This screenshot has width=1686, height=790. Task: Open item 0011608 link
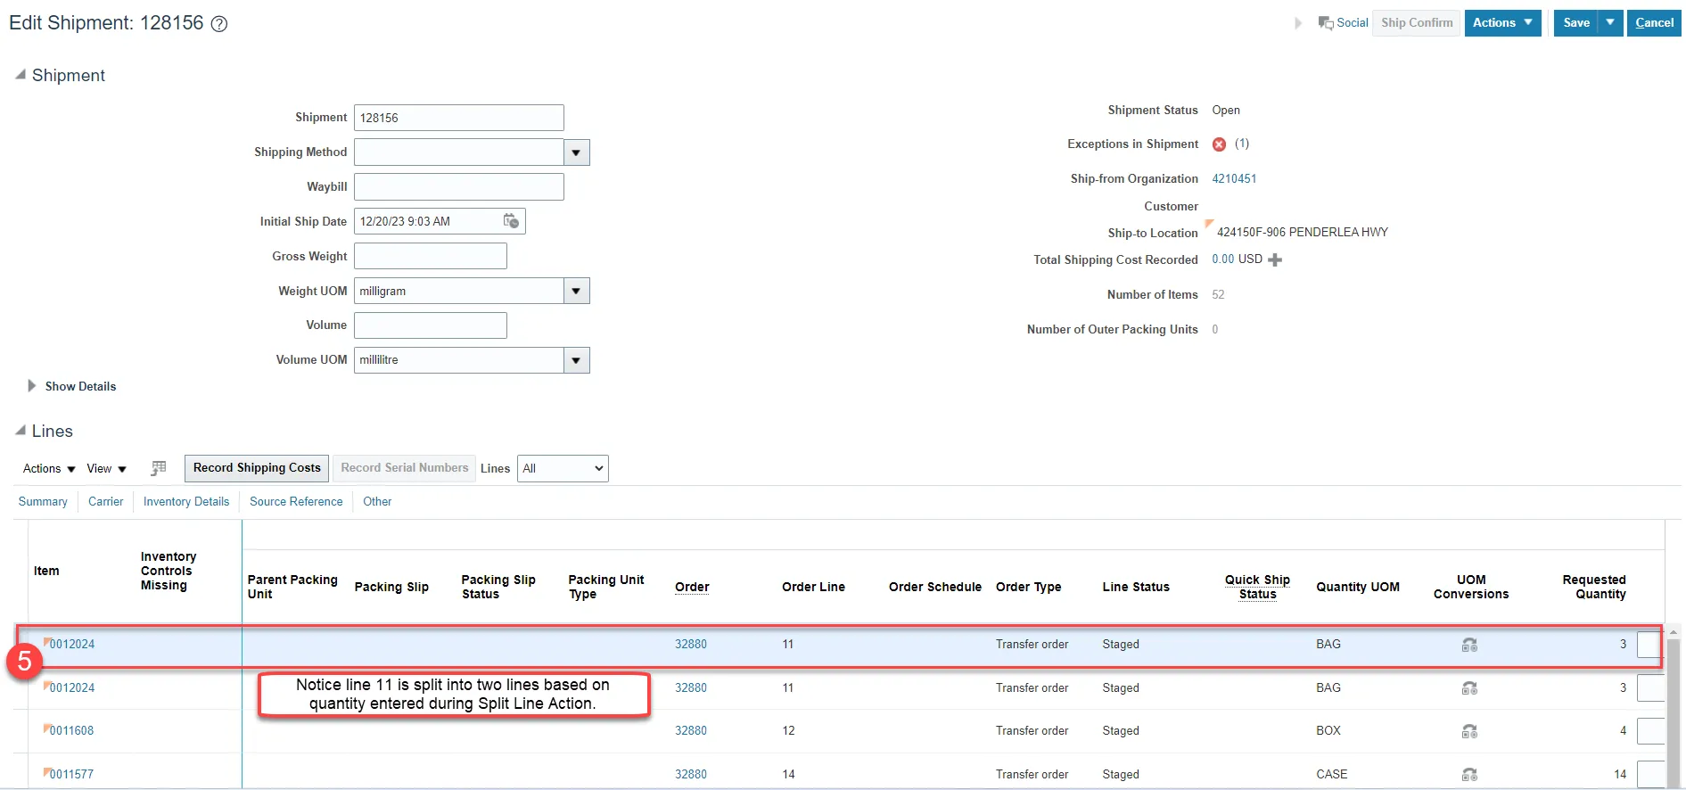click(x=71, y=731)
